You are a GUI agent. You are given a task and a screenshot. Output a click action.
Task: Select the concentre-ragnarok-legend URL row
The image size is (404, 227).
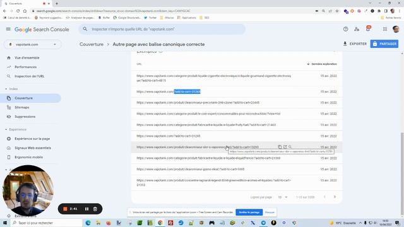(x=237, y=183)
